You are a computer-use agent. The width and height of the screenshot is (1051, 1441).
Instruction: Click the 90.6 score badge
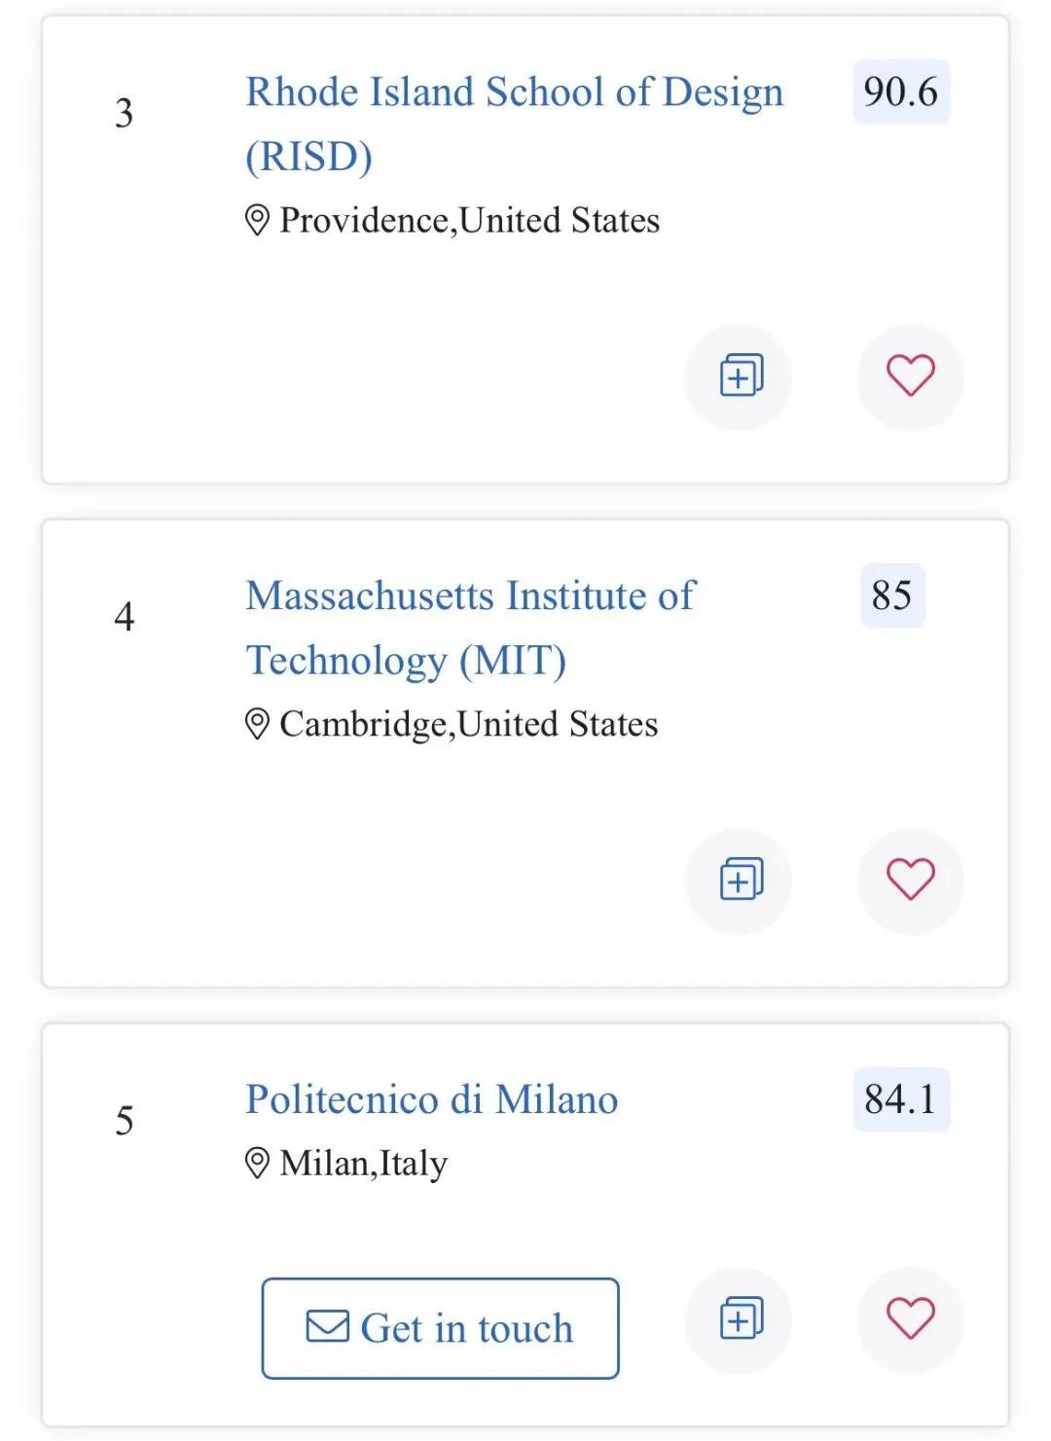point(901,92)
